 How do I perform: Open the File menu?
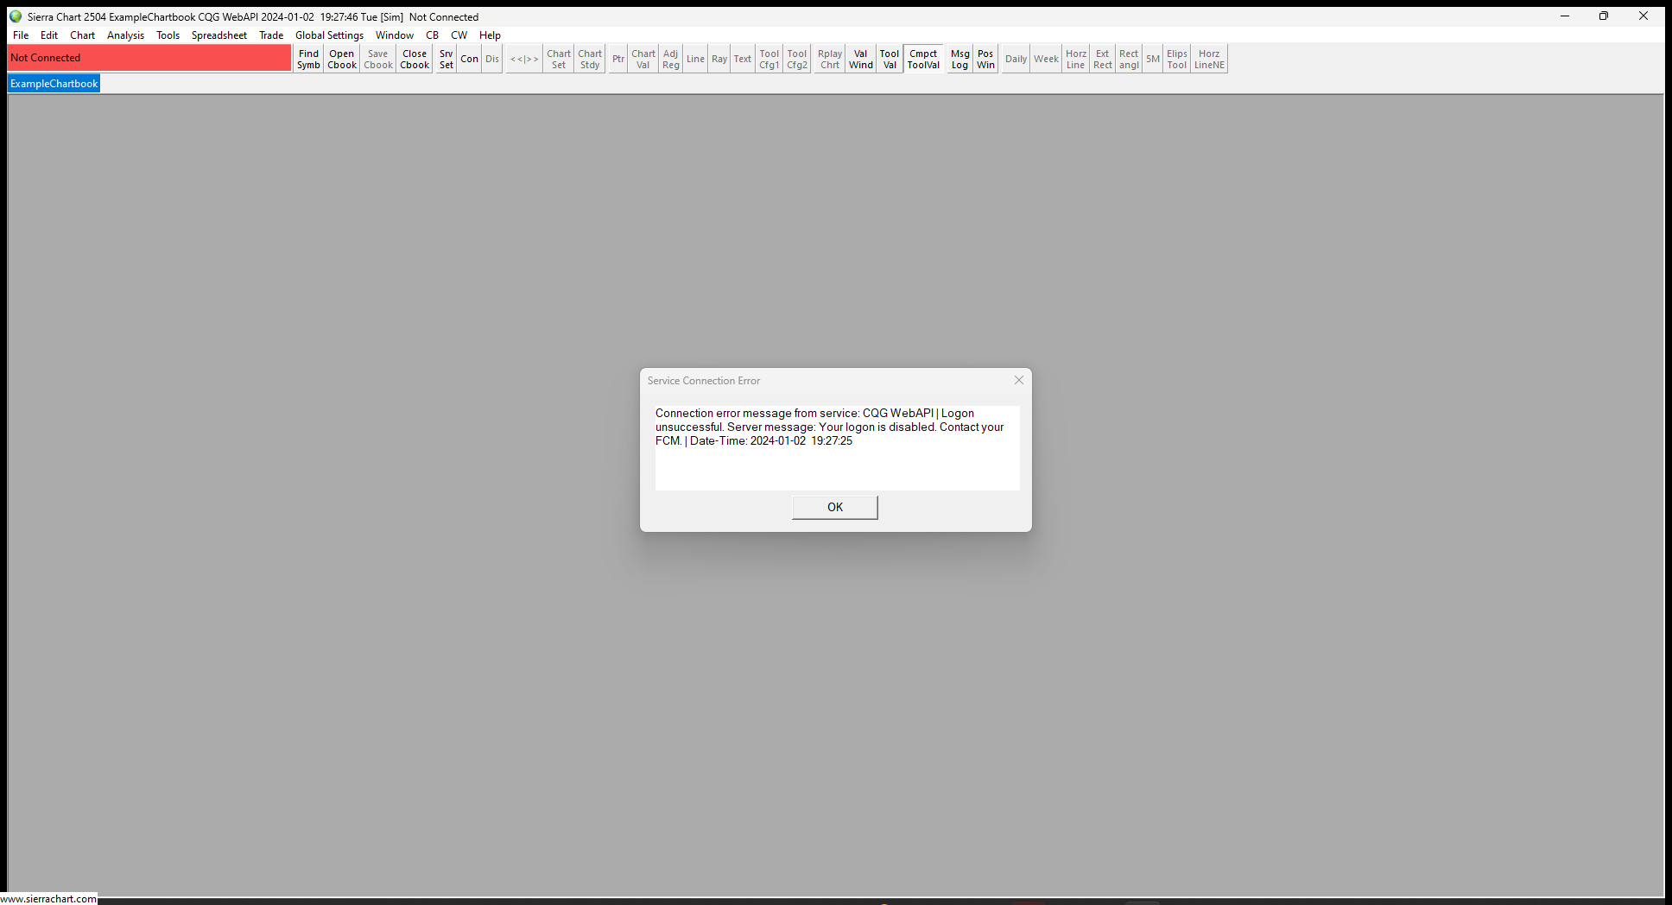click(x=21, y=35)
